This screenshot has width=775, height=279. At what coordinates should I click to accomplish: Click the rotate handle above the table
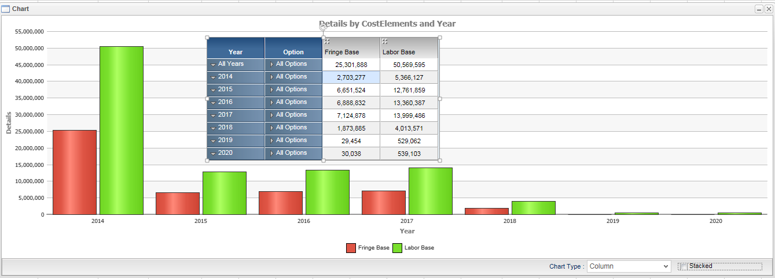[323, 27]
